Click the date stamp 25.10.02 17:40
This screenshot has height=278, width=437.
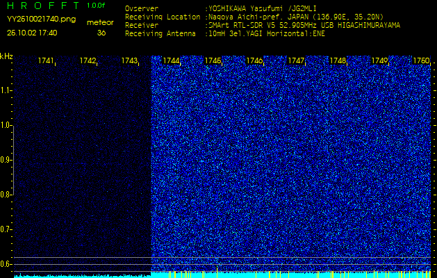tap(32, 33)
